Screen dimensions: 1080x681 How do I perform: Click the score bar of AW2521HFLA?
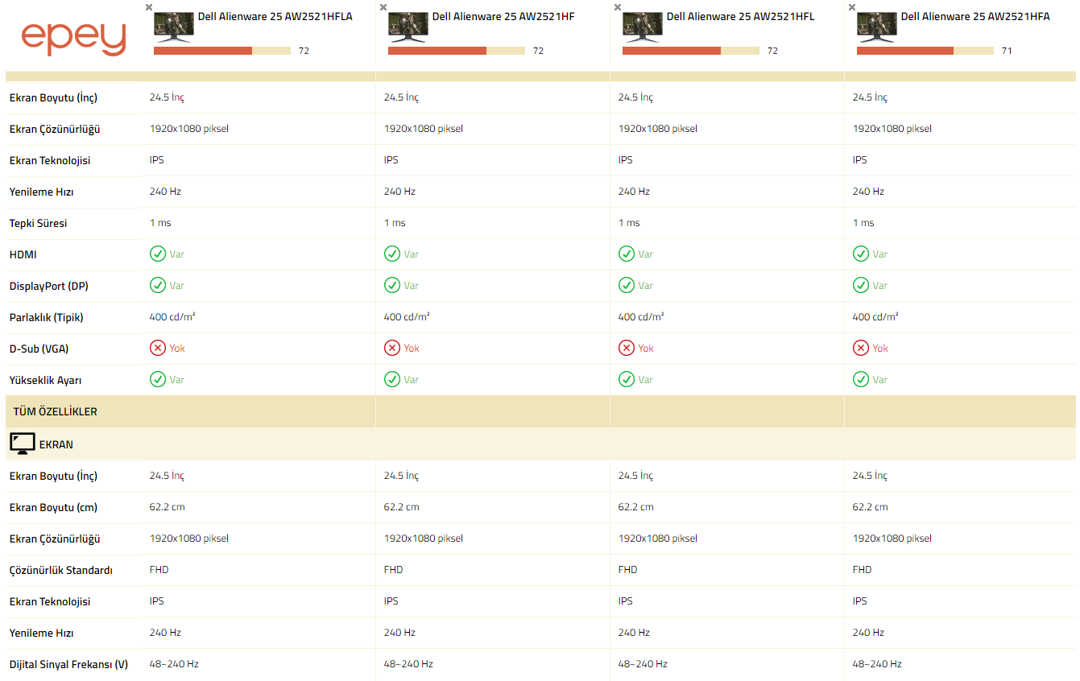tap(222, 51)
